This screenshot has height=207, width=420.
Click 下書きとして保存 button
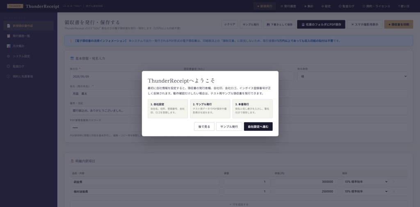pos(279,24)
